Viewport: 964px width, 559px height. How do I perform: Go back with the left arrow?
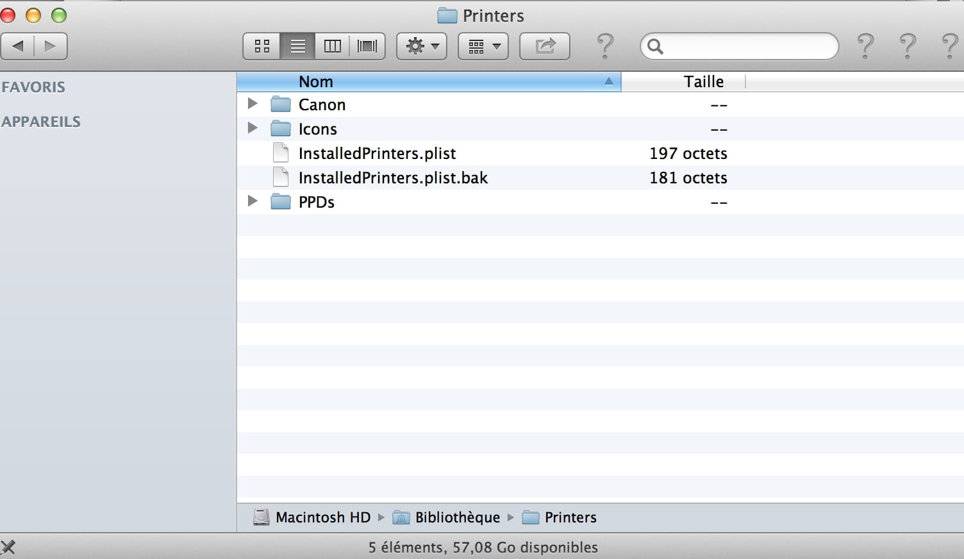coord(18,46)
